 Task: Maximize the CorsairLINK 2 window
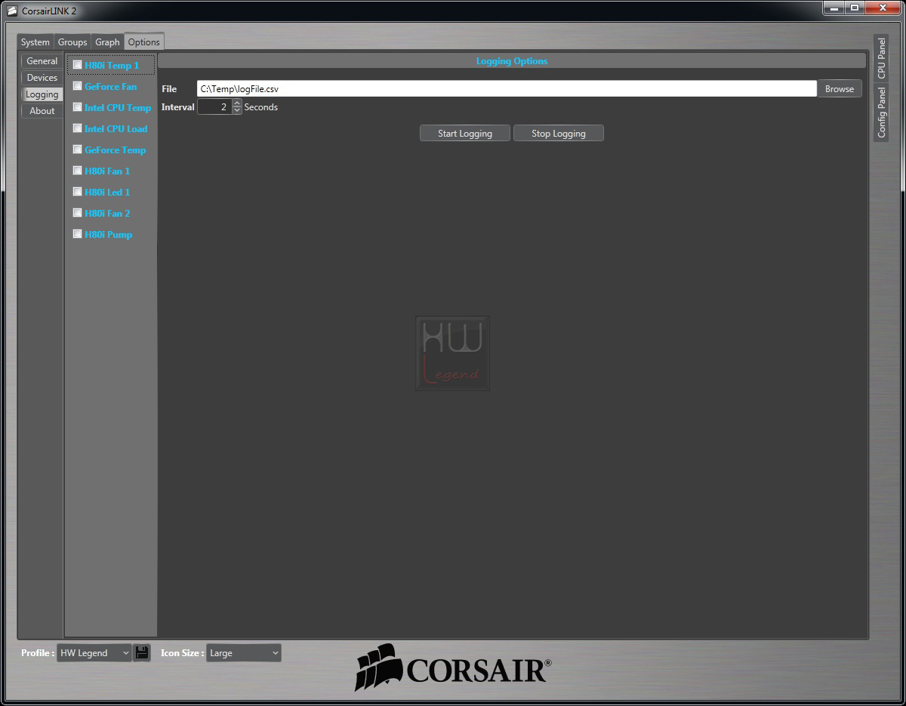854,8
